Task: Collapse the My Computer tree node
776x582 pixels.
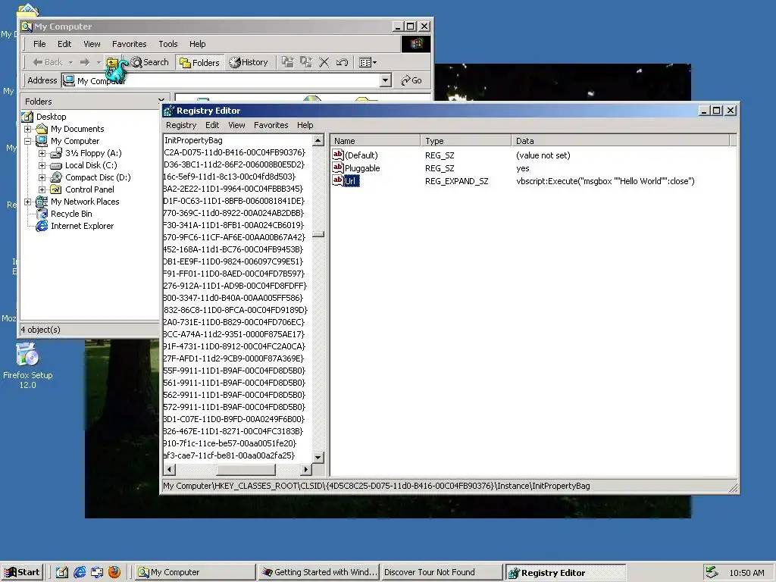Action: [28, 141]
